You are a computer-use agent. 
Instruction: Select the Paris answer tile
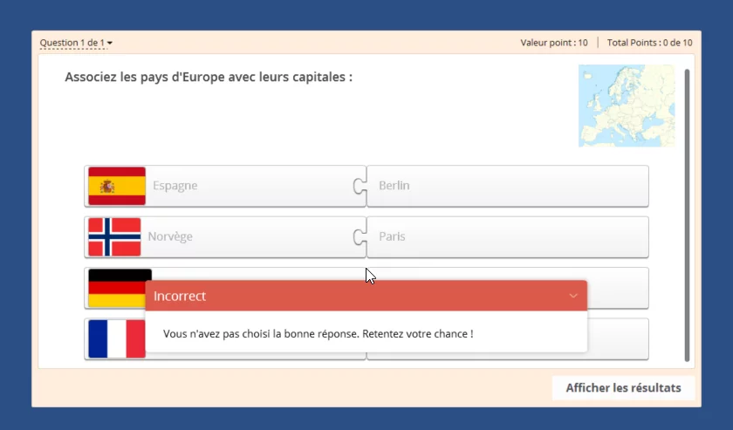(507, 236)
